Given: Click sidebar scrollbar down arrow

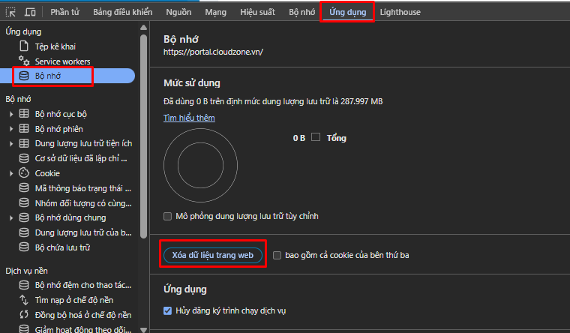Looking at the screenshot, I should click(143, 330).
